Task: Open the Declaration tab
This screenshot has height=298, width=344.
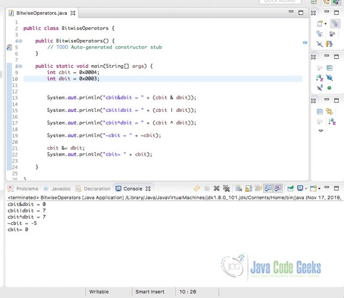Action: (93, 188)
